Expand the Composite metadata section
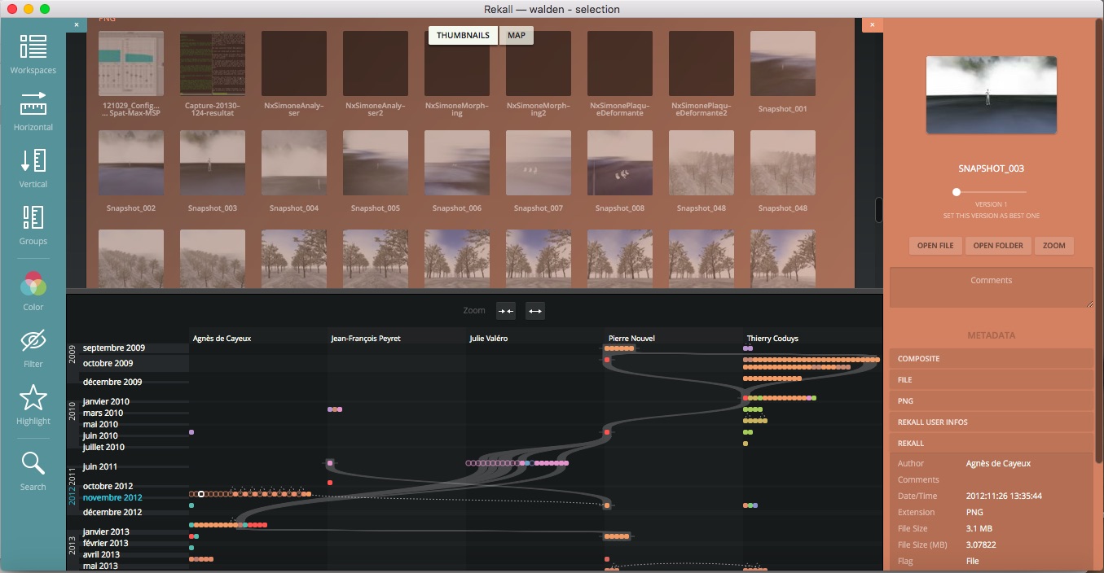Viewport: 1104px width, 573px height. click(992, 359)
